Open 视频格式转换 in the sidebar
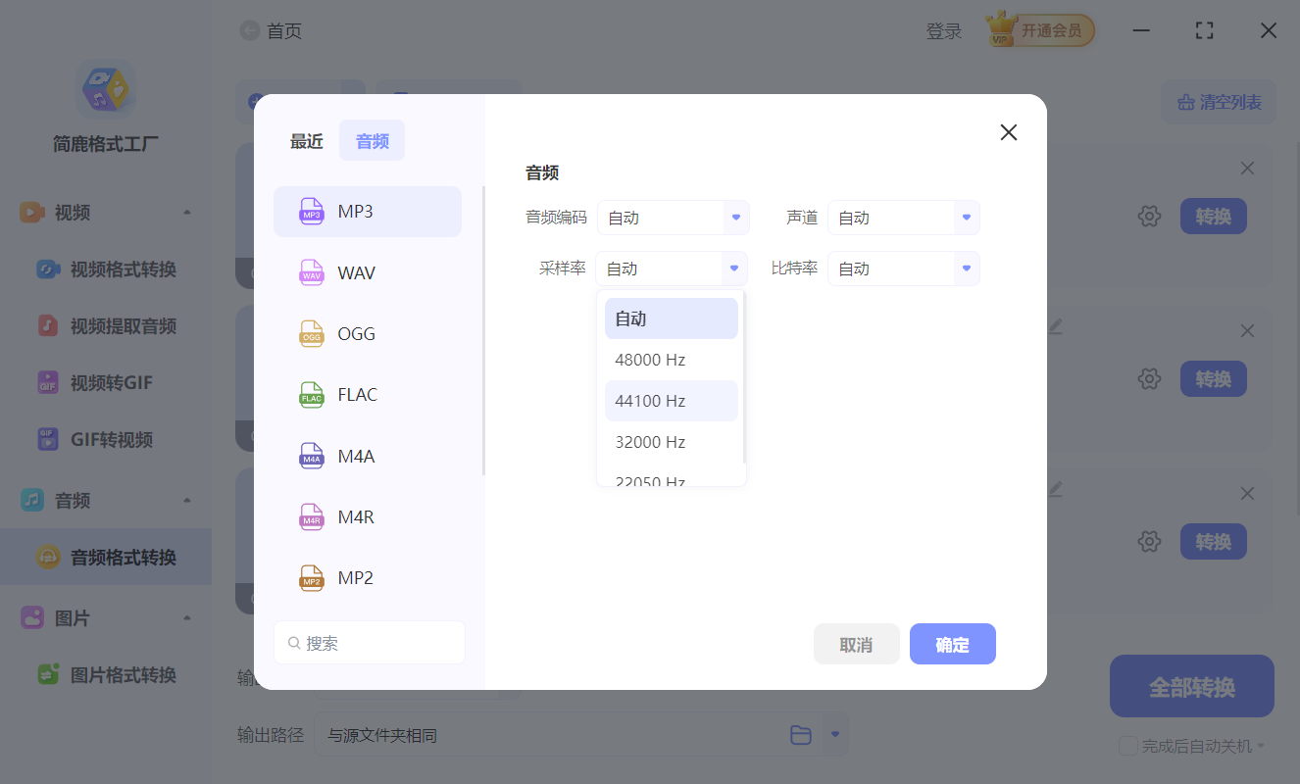1300x784 pixels. coord(106,269)
